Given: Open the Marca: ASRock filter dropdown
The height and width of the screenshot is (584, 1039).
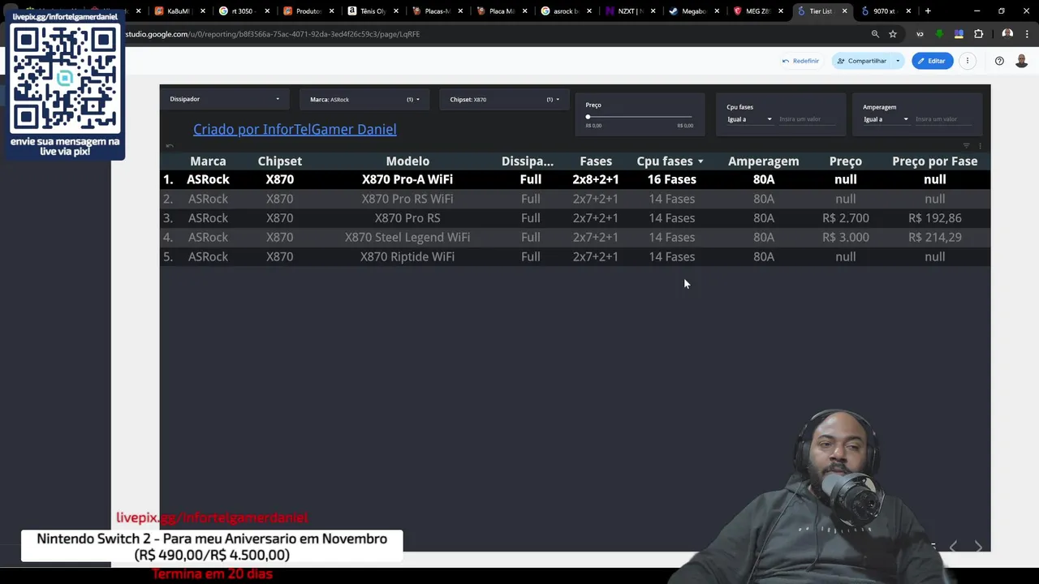Looking at the screenshot, I should click(x=364, y=99).
